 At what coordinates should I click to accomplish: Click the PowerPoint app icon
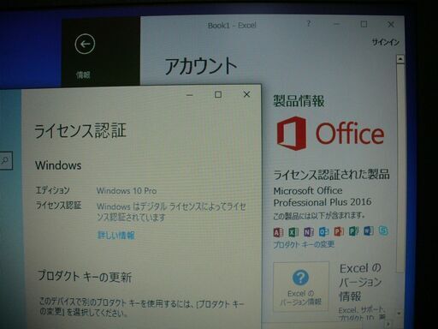[339, 231]
